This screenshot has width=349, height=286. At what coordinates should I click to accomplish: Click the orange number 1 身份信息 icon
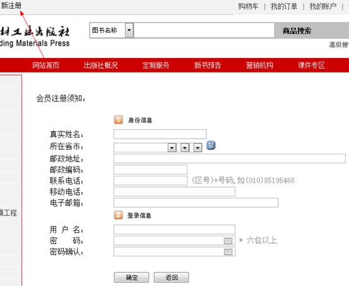[x=119, y=120]
